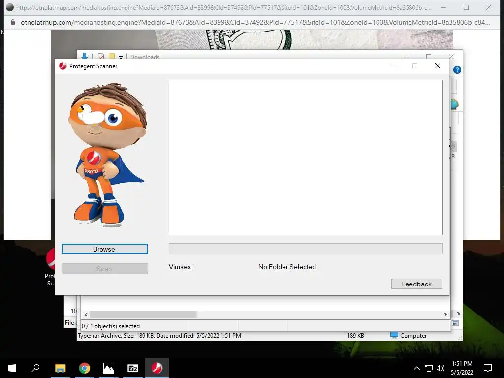
Task: Click the otnolatrnup.com URL in the address bar
Action: (255, 22)
